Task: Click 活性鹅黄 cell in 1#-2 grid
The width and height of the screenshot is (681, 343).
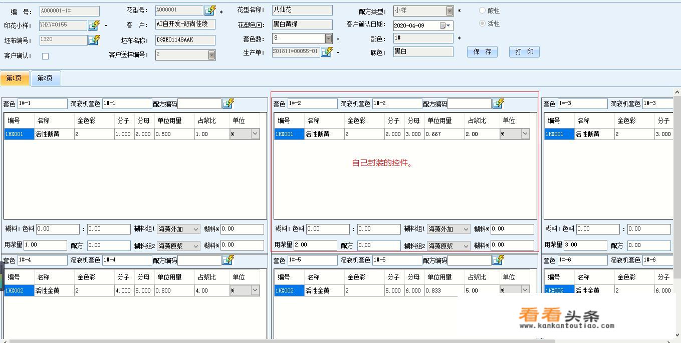Action: click(x=324, y=134)
